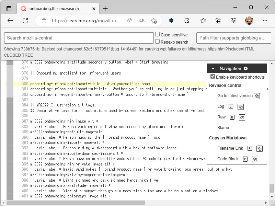Open the Settings and more ellipsis menu
275x206 pixels.
coord(265,21)
